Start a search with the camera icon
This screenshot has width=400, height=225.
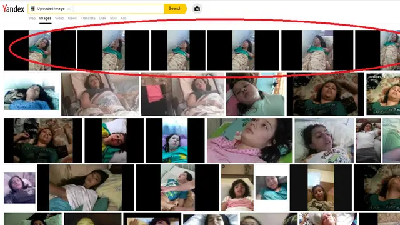point(197,9)
